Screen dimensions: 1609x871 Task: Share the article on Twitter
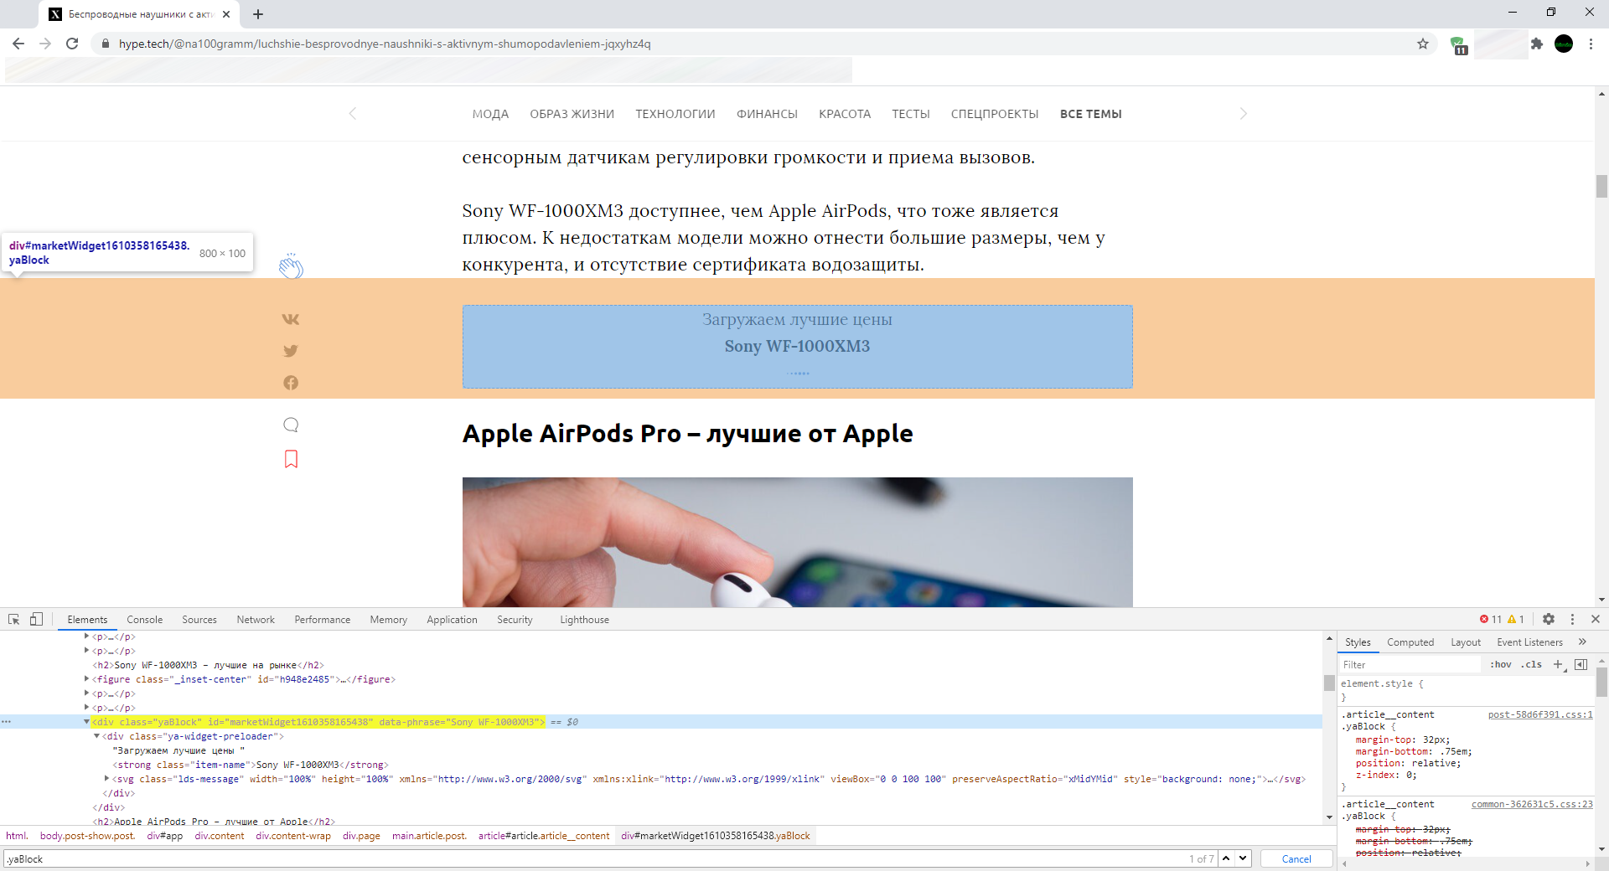click(x=290, y=351)
